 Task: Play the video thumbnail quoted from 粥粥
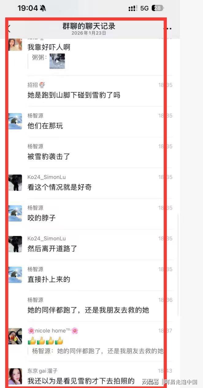pyautogui.click(x=57, y=61)
